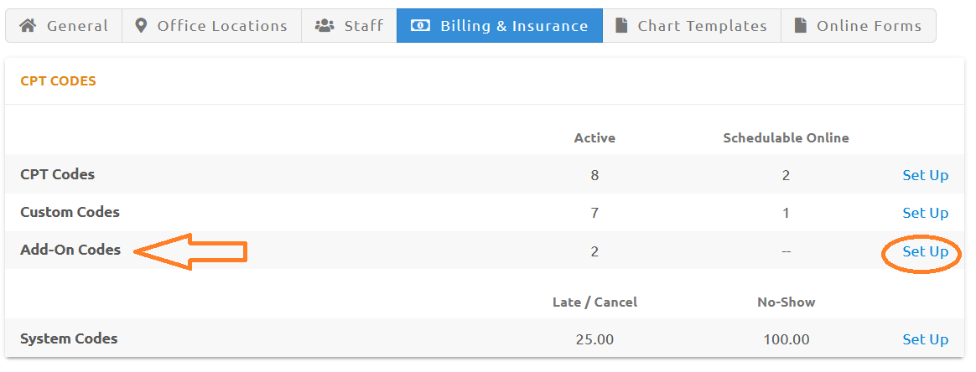Click the CPT Codes row label
976x372 pixels.
[57, 174]
